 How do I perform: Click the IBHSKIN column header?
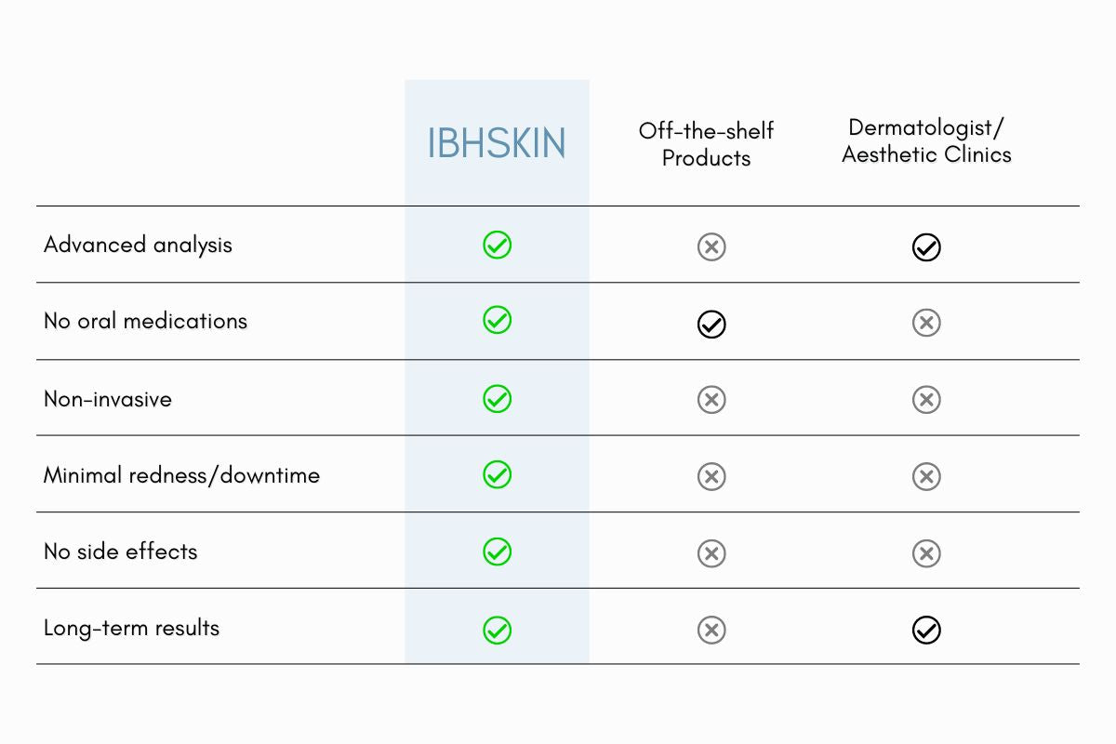[x=497, y=143]
